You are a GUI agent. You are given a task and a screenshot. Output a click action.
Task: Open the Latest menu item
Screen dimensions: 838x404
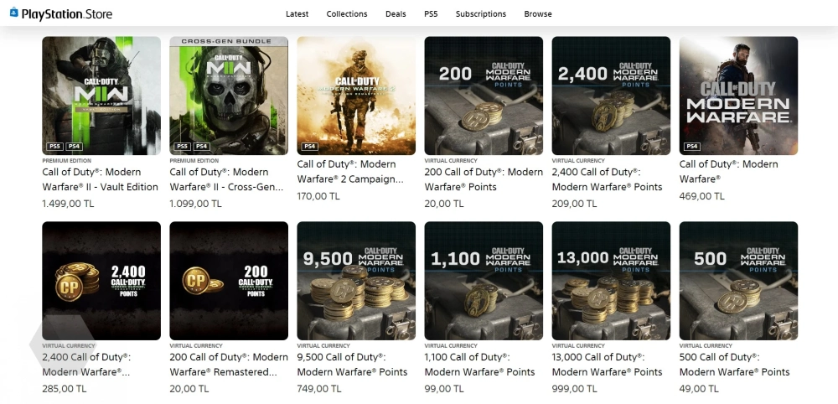(x=297, y=14)
